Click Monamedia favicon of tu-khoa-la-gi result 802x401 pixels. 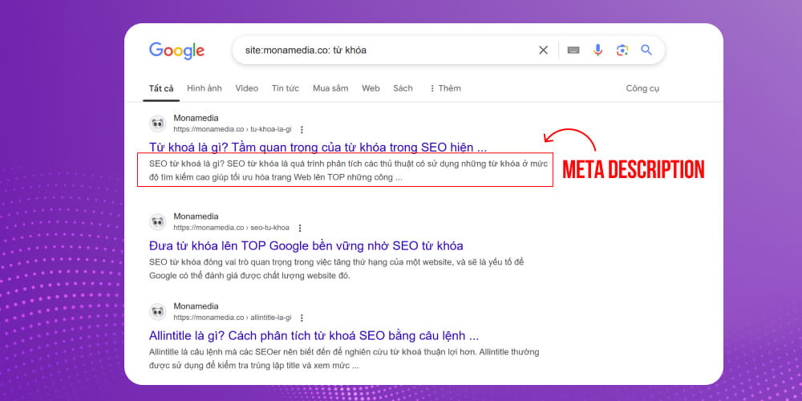pos(157,124)
